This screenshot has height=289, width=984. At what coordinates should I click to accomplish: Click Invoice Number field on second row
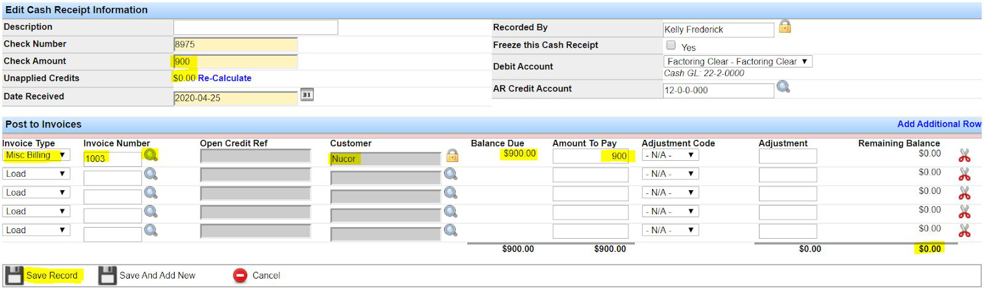tap(113, 179)
